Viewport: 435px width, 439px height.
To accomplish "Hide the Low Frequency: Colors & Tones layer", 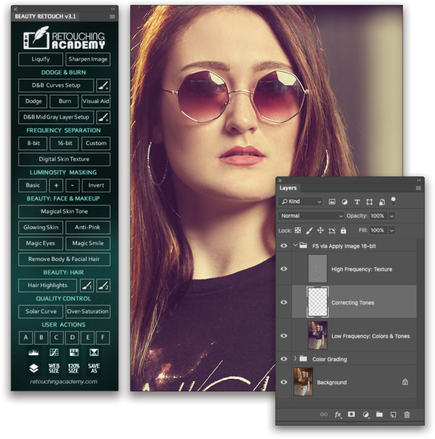I will (284, 336).
